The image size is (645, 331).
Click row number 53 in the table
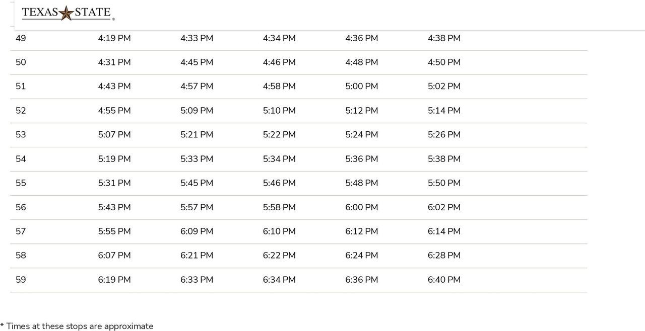click(x=21, y=135)
